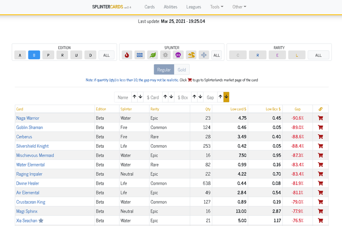Image resolution: width=342 pixels, height=226 pixels.
Task: Open market cart for Mischievous Mermaid
Action: pyautogui.click(x=321, y=155)
